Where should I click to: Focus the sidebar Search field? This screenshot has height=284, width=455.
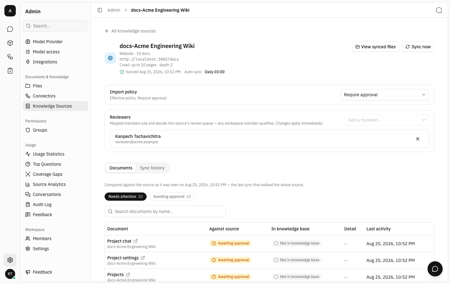click(55, 26)
